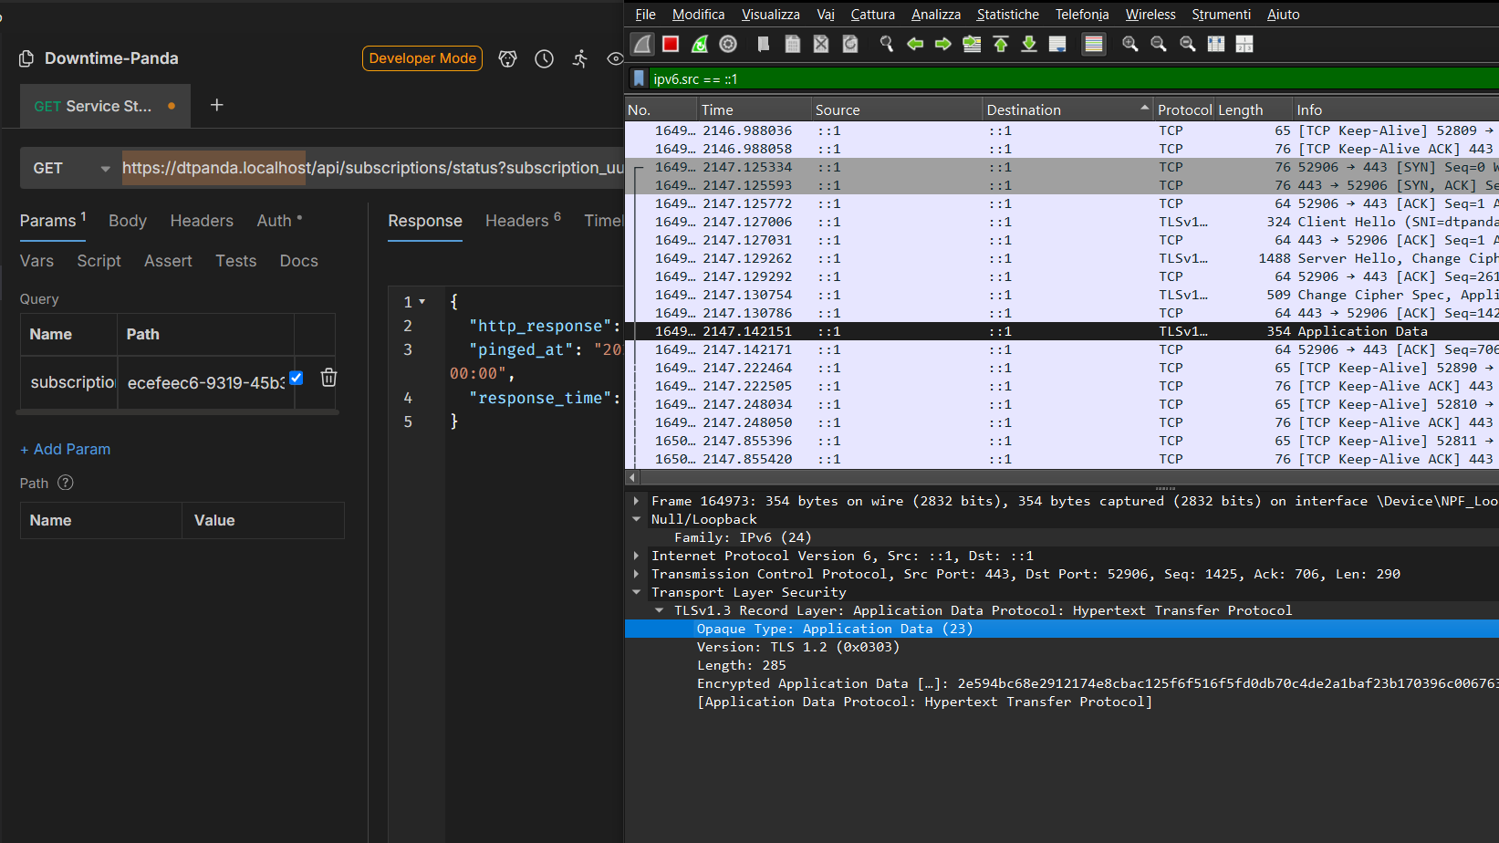Zoom out Wireshark main window text
The height and width of the screenshot is (843, 1499).
(x=1159, y=44)
